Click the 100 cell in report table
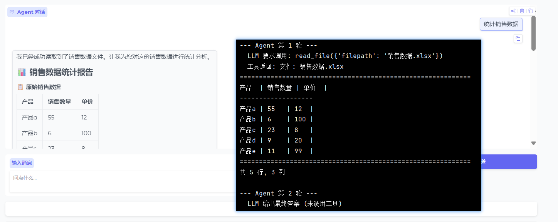 coord(87,133)
